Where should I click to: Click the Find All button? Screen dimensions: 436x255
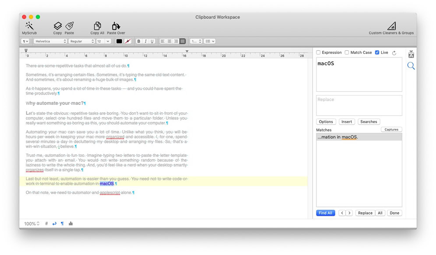pos(326,213)
